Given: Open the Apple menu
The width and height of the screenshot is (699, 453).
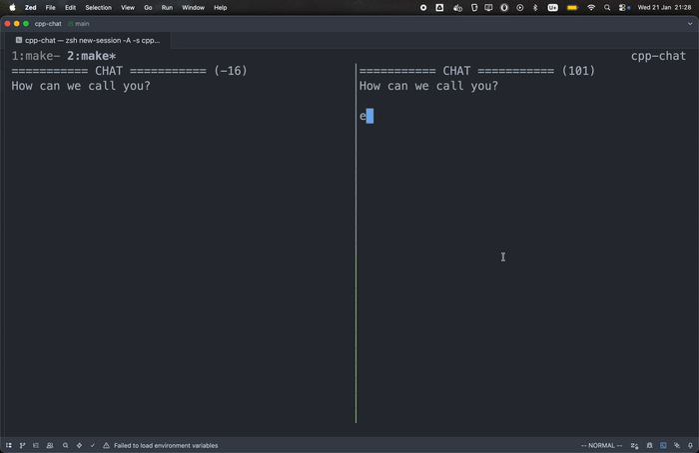Looking at the screenshot, I should [12, 8].
